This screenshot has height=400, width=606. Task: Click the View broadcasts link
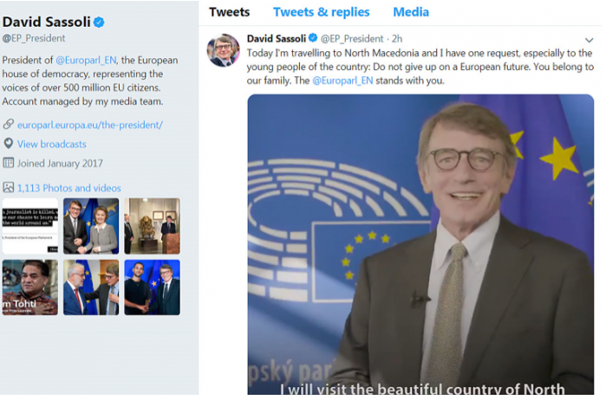[x=52, y=144]
